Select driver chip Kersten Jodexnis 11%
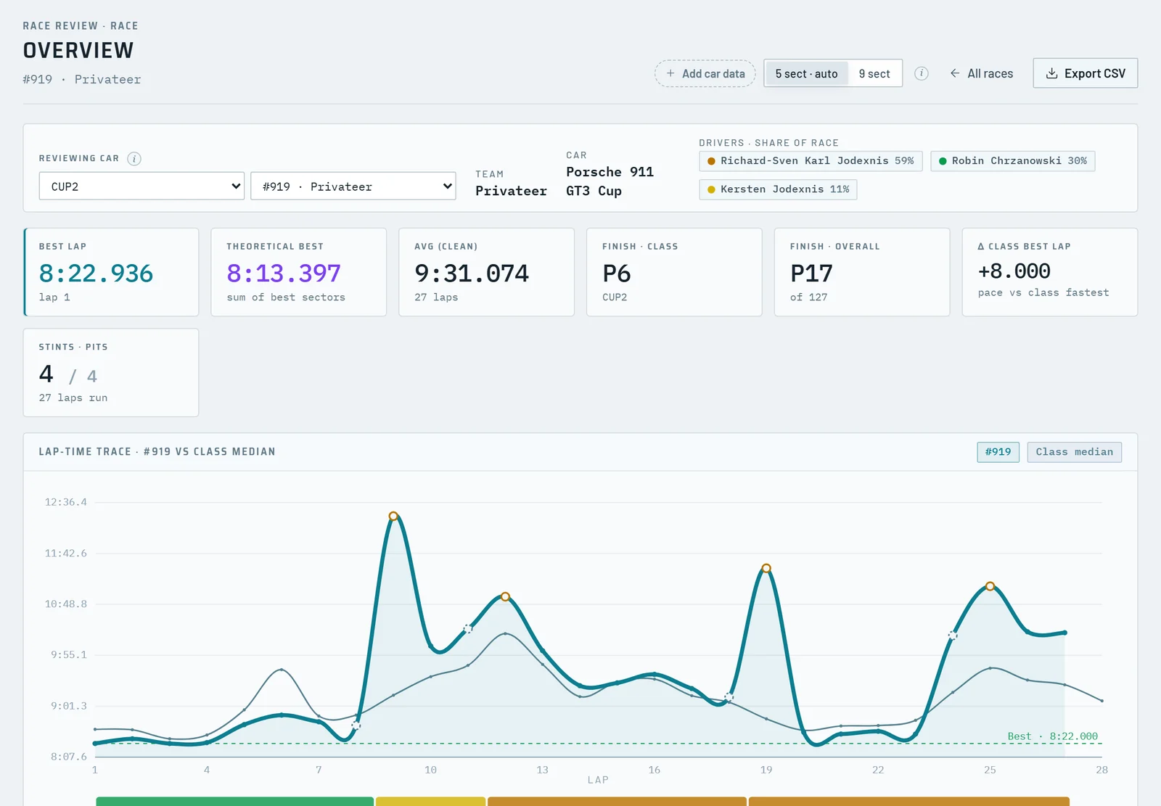This screenshot has width=1161, height=806. tap(778, 189)
